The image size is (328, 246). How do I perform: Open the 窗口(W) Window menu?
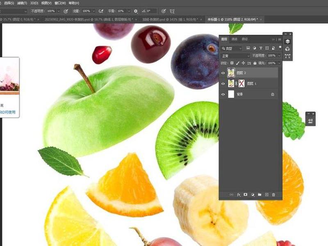coord(60,3)
